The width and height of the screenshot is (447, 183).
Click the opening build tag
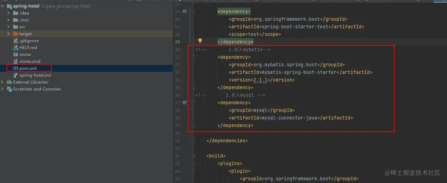coord(216,156)
